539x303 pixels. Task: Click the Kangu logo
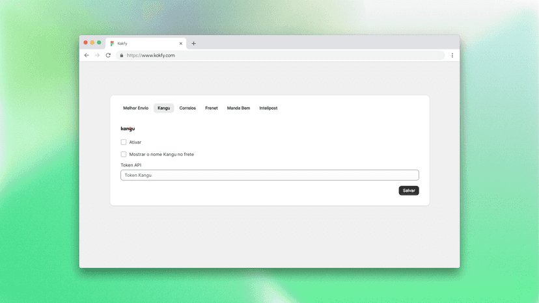(128, 129)
